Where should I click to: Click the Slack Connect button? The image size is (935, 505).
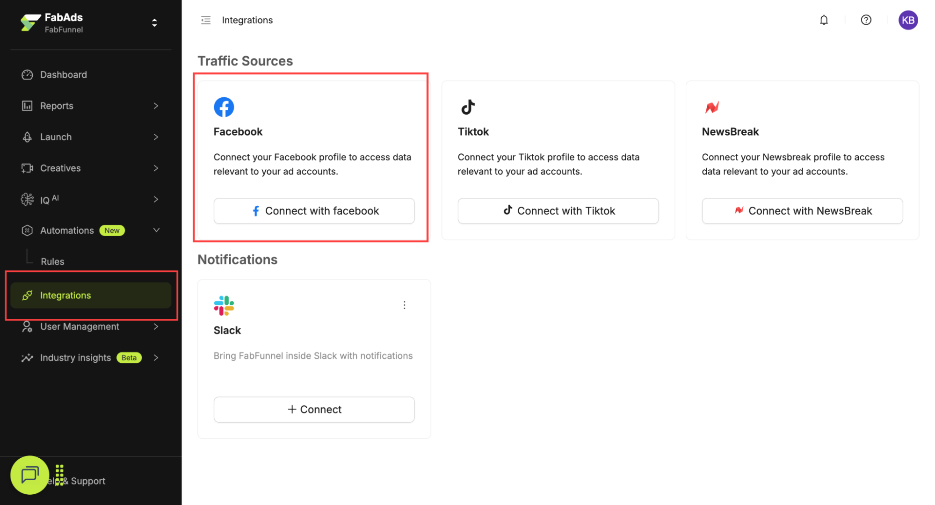pos(314,410)
